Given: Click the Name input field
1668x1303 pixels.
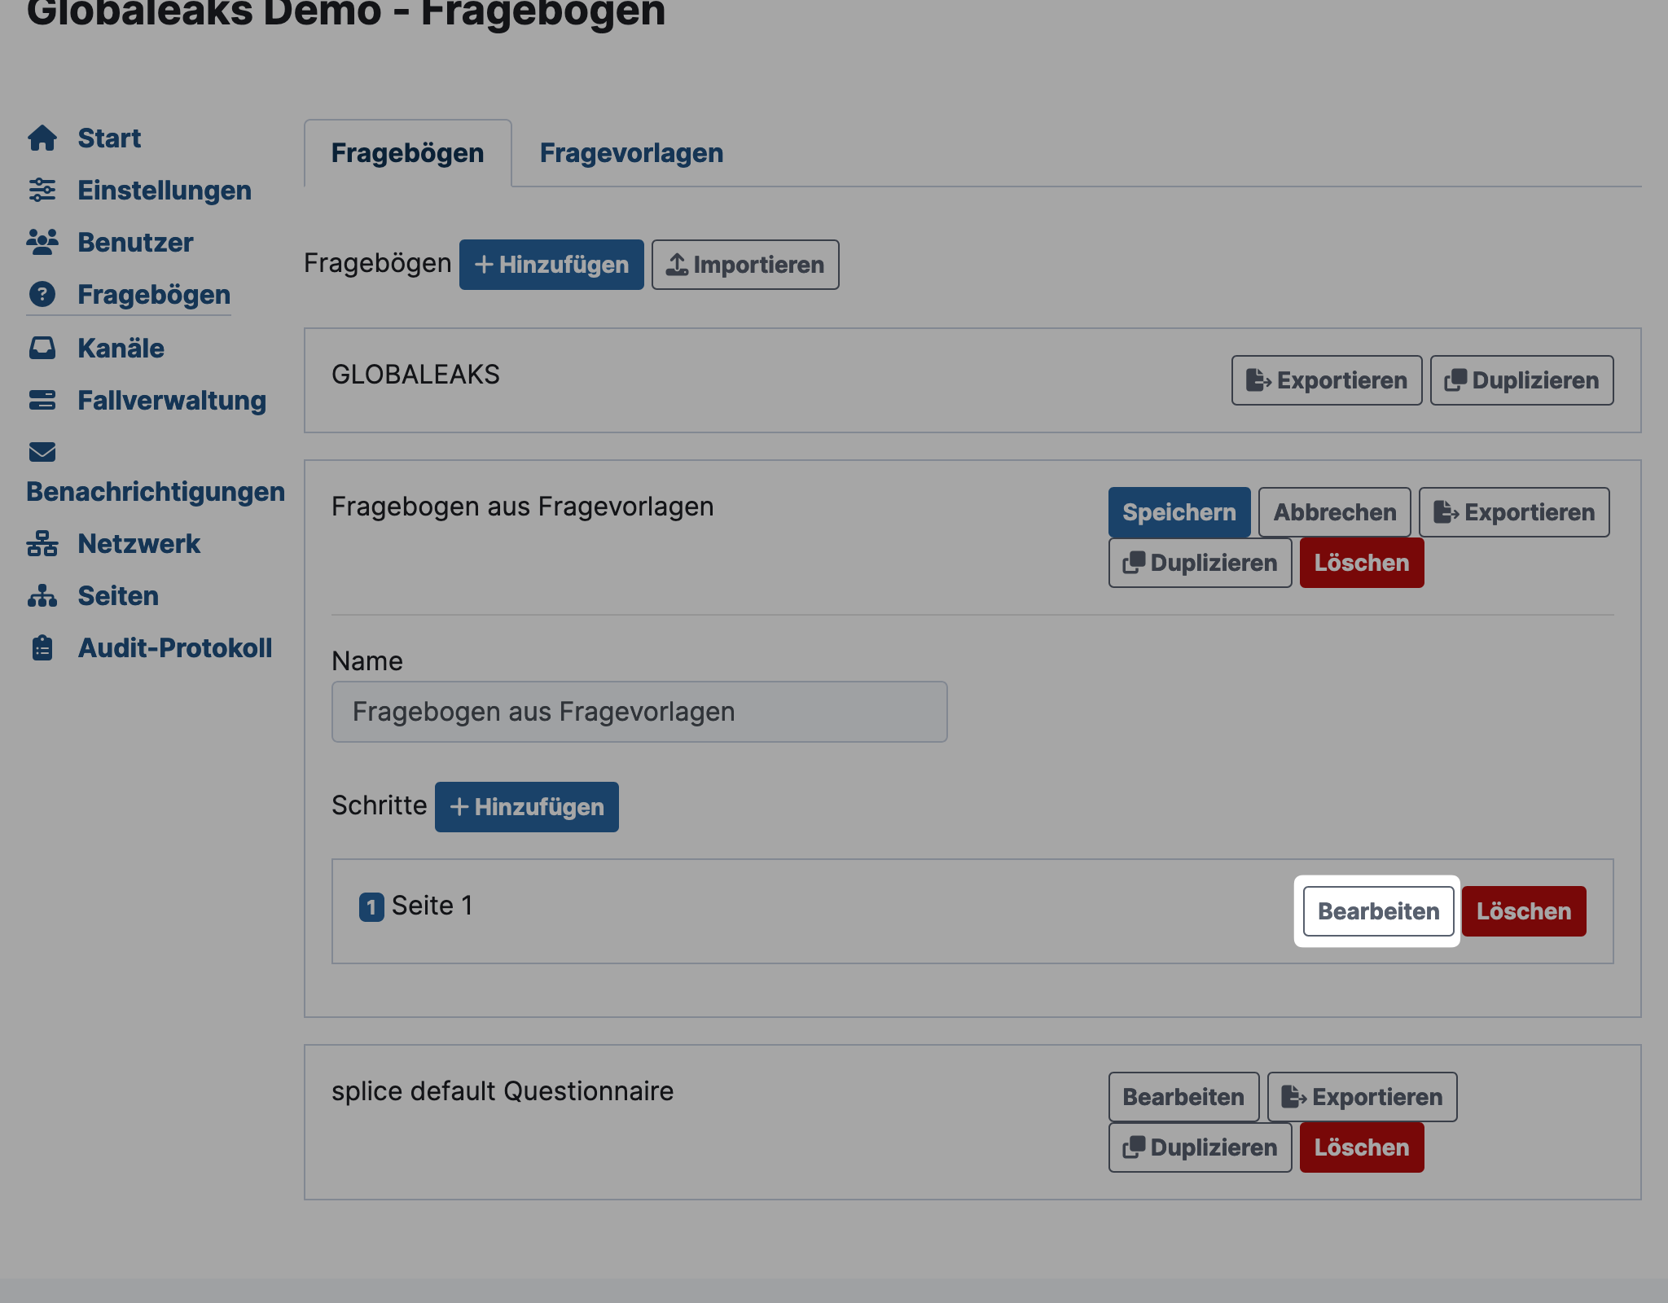Looking at the screenshot, I should click(639, 712).
